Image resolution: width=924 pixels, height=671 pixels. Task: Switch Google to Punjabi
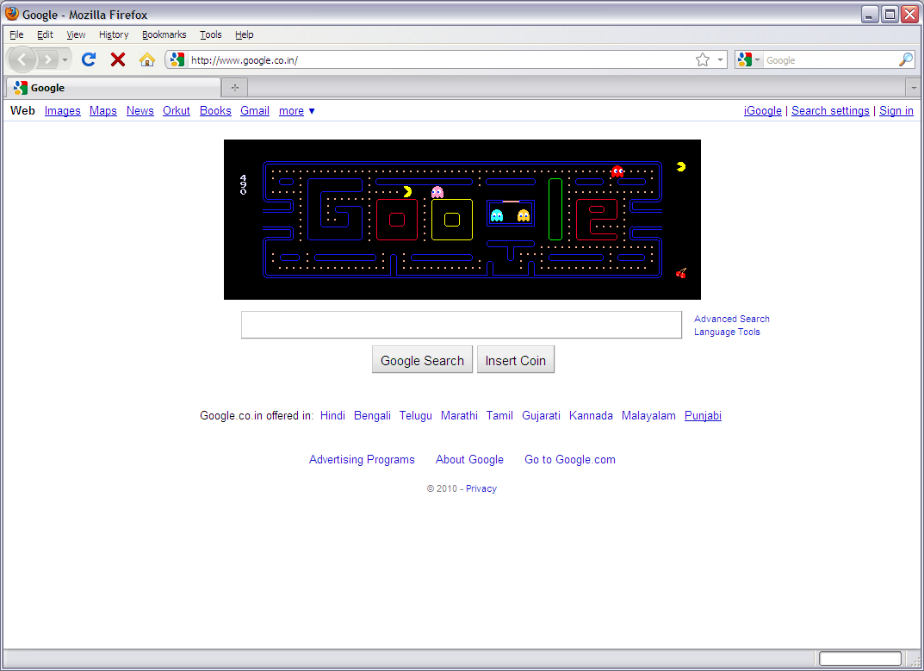click(703, 416)
